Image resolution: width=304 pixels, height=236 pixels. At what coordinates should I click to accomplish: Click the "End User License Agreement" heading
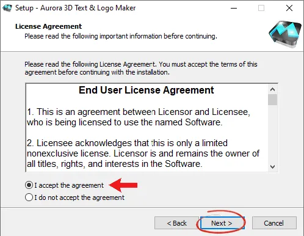(x=146, y=90)
